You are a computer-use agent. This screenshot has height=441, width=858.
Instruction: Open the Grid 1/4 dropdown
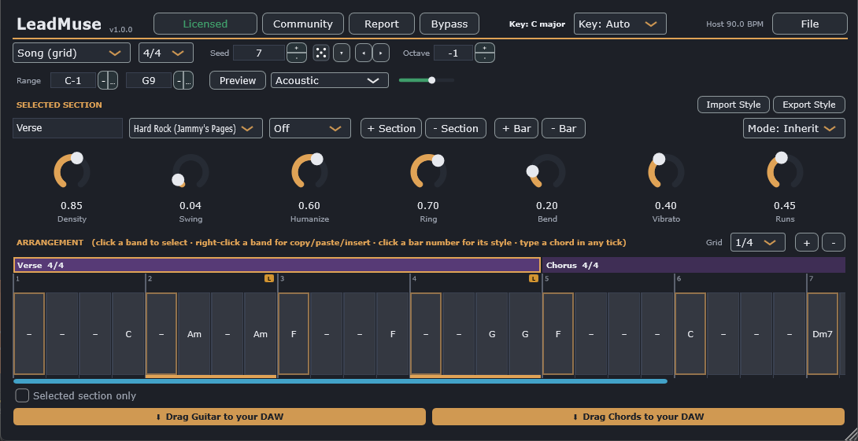[758, 243]
